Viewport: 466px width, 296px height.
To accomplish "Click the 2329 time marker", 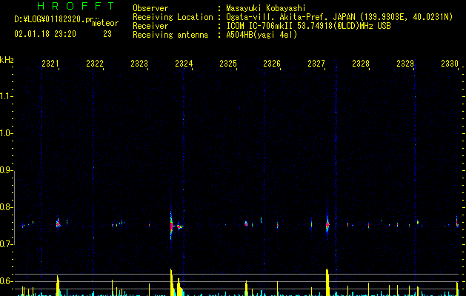I will click(x=405, y=63).
